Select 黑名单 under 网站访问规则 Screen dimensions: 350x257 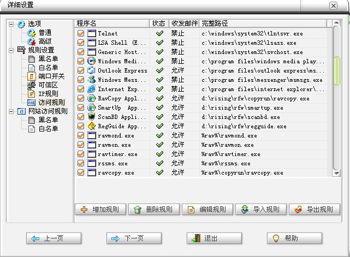(48, 120)
